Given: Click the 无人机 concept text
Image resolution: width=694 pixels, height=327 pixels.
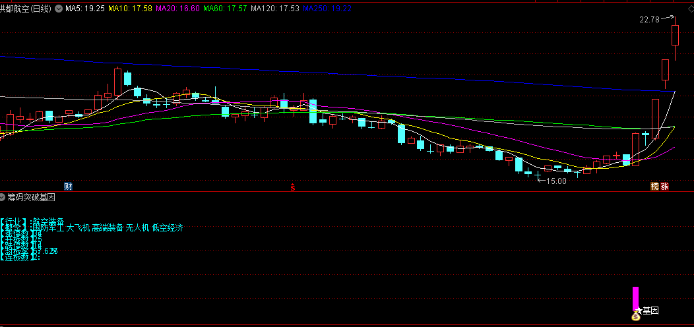Looking at the screenshot, I should (x=138, y=228).
